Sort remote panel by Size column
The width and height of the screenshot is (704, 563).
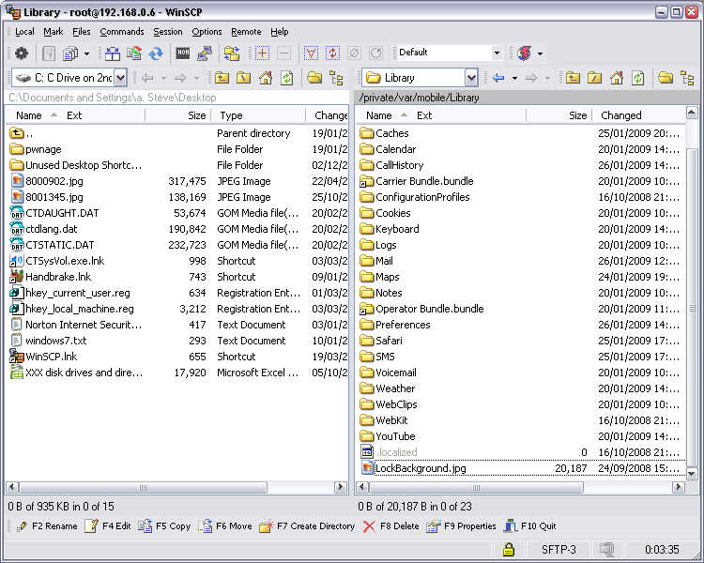coord(559,115)
